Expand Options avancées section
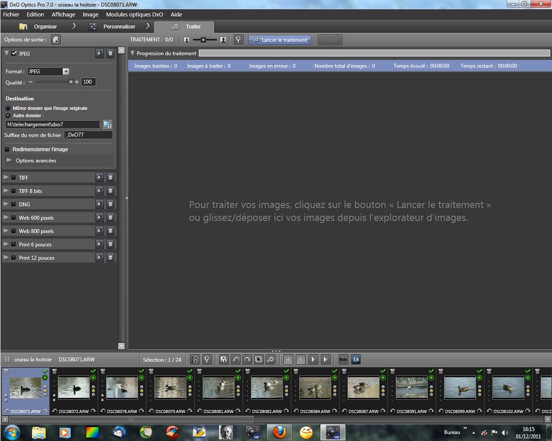 [9, 160]
